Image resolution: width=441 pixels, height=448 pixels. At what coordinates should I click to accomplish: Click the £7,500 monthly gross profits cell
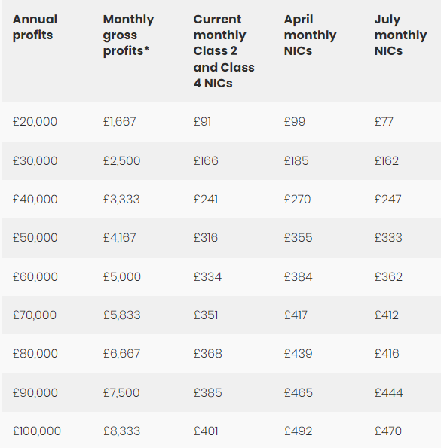tap(121, 392)
